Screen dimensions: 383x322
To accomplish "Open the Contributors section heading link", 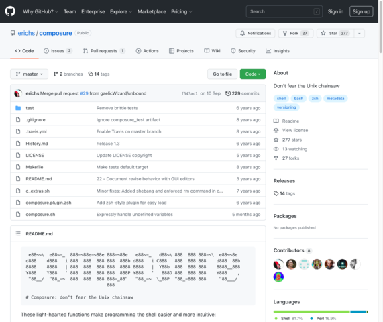I will click(288, 250).
